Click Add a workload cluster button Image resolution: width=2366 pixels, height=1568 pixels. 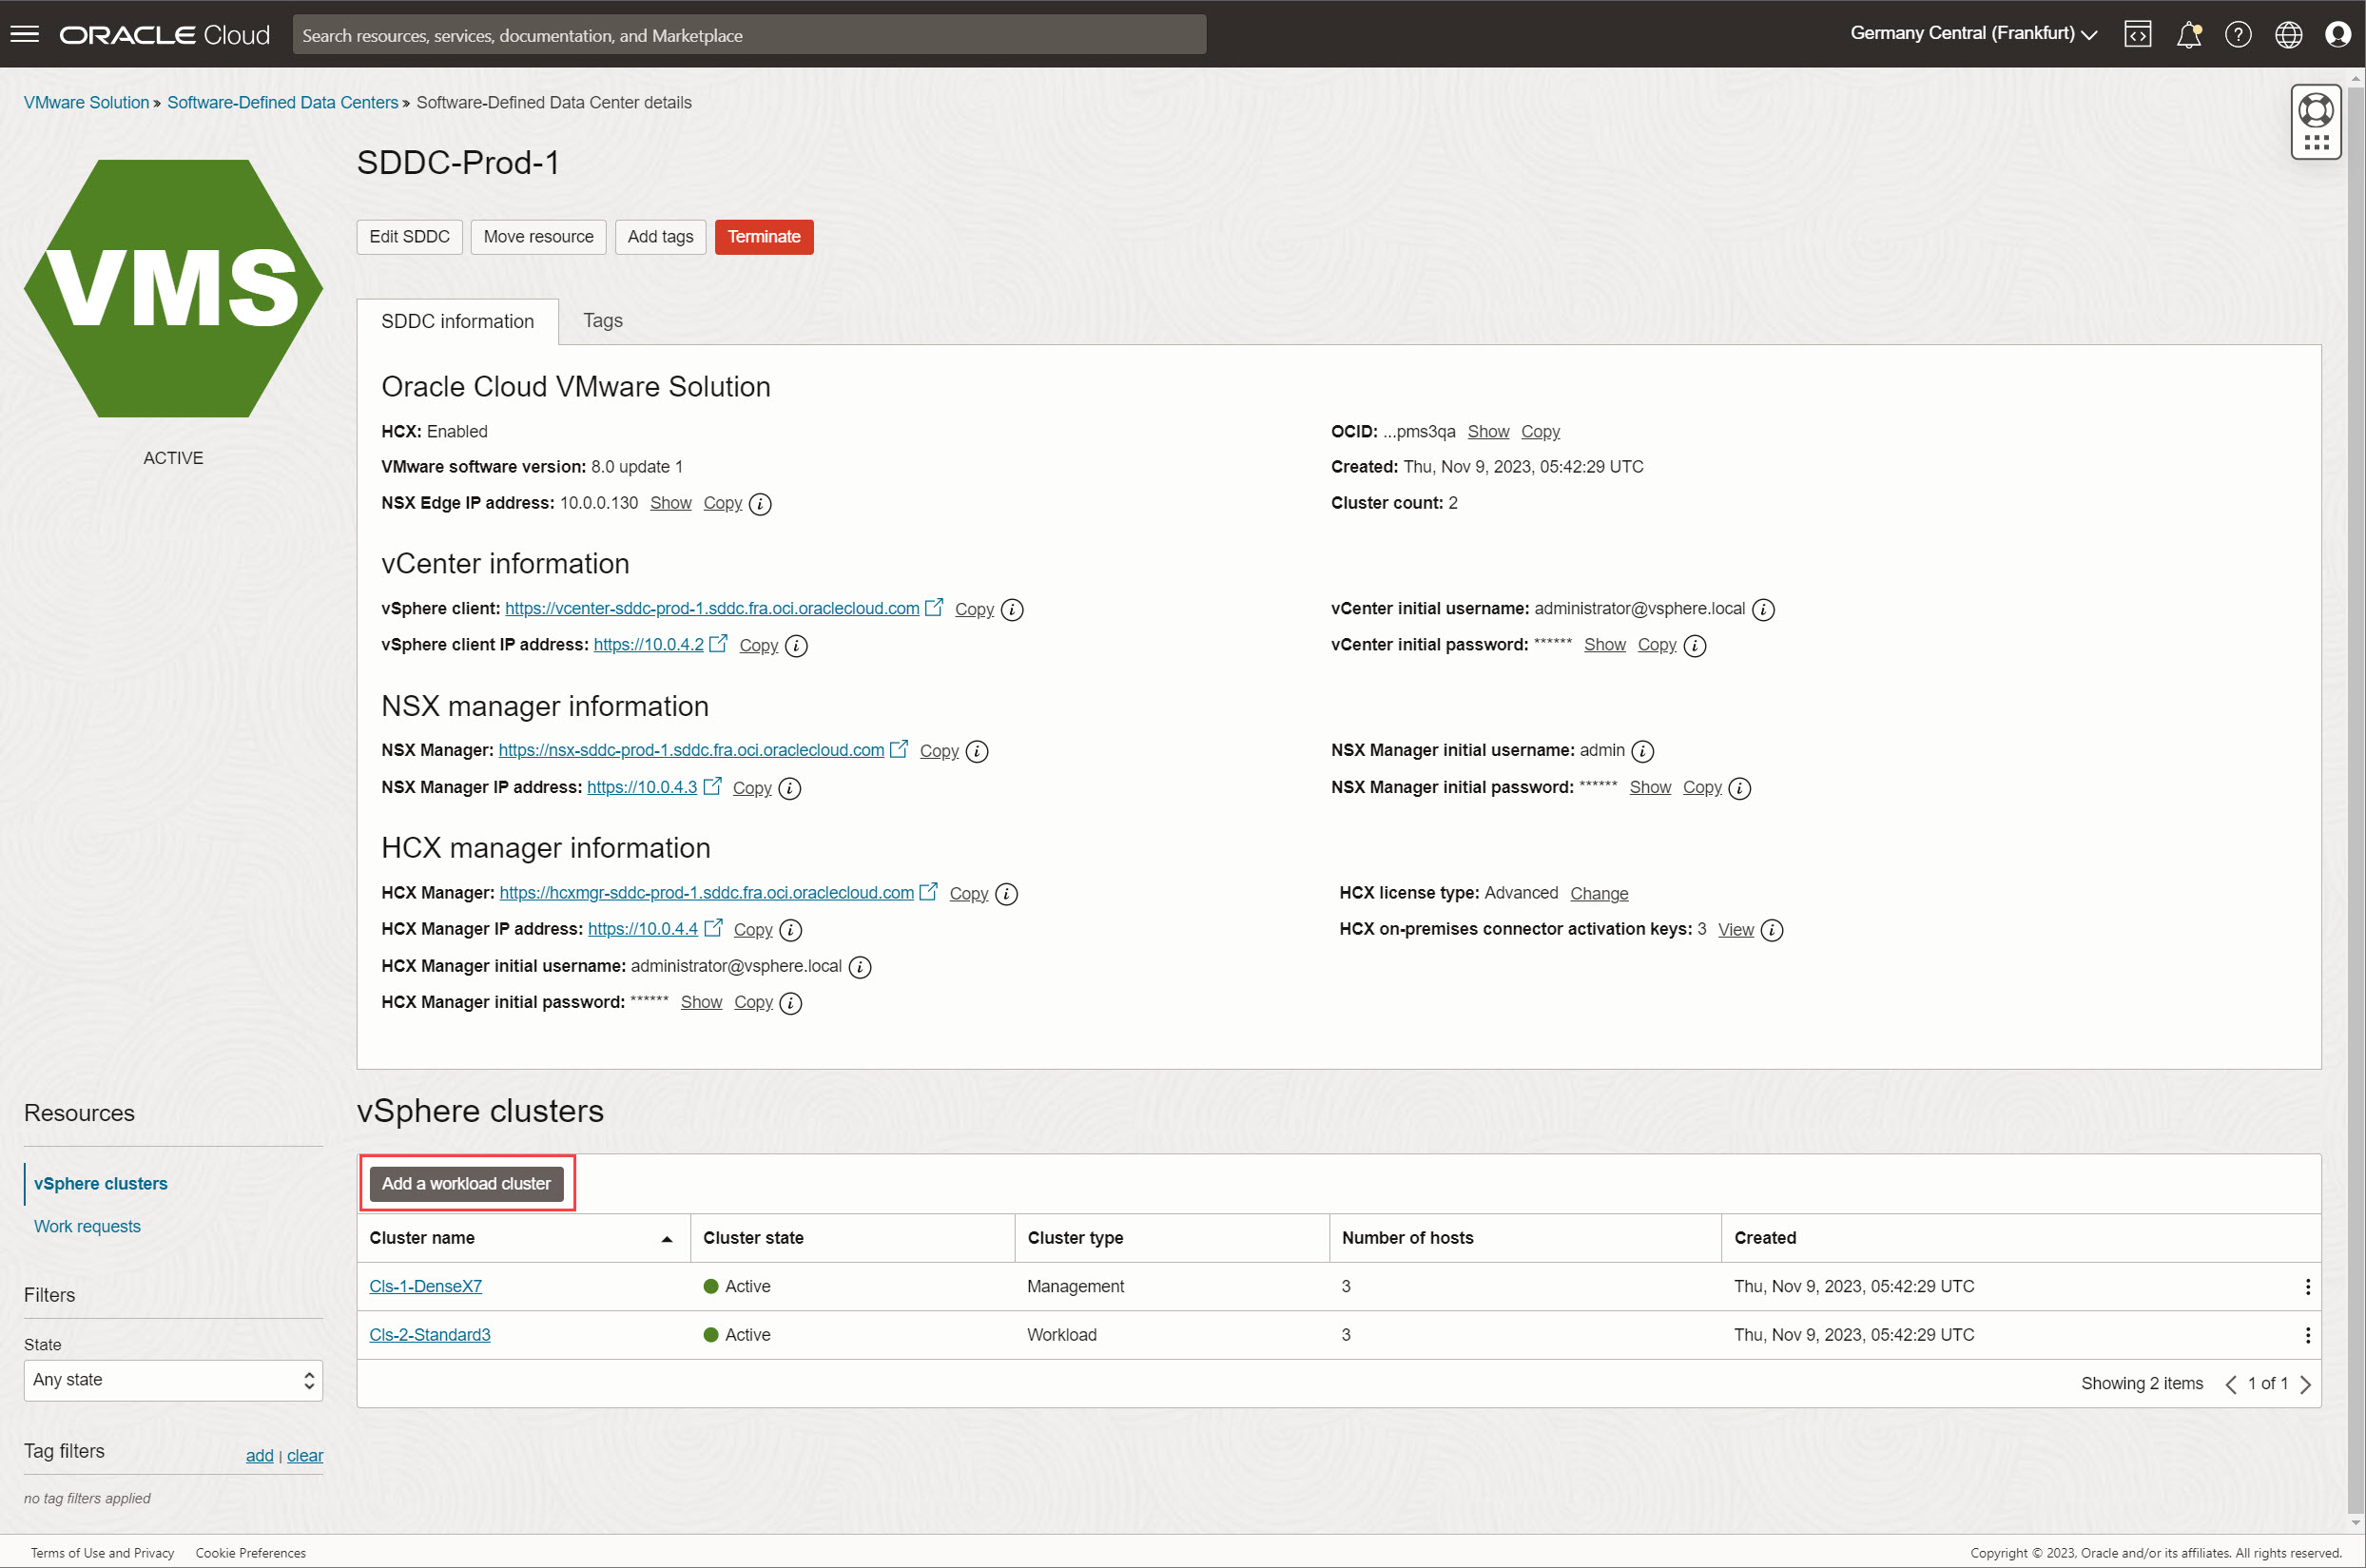pos(466,1183)
